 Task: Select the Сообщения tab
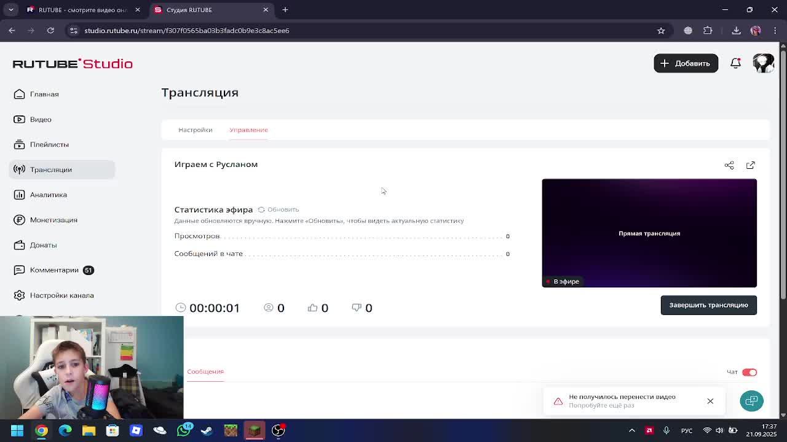point(205,371)
